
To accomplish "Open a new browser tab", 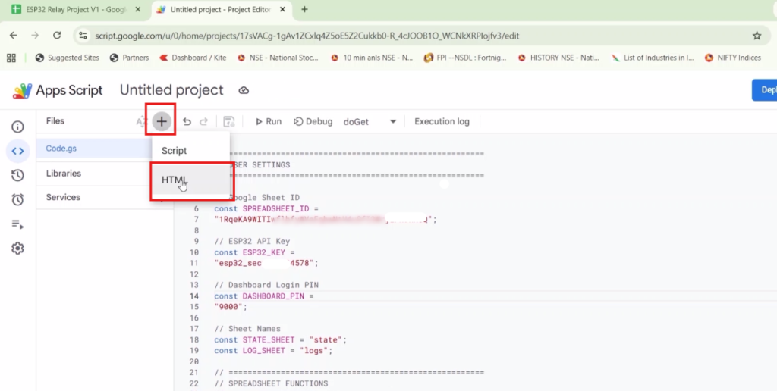I will click(x=304, y=9).
